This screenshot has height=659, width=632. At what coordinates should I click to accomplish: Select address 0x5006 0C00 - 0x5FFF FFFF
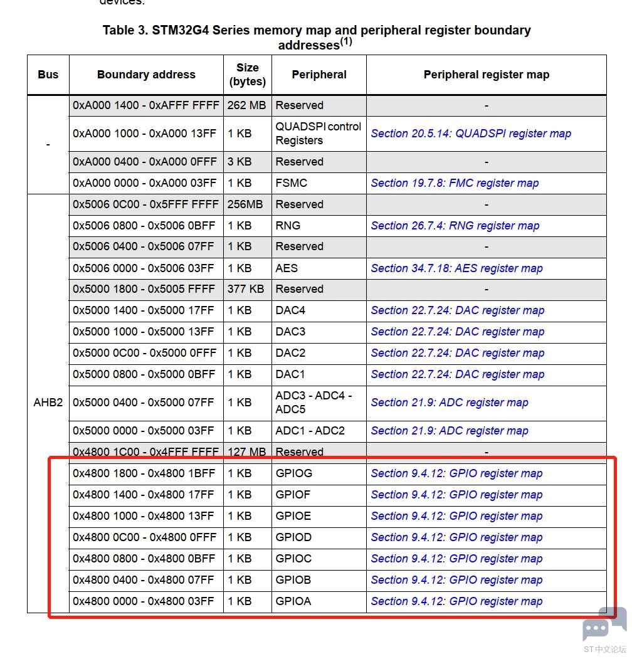(x=145, y=204)
